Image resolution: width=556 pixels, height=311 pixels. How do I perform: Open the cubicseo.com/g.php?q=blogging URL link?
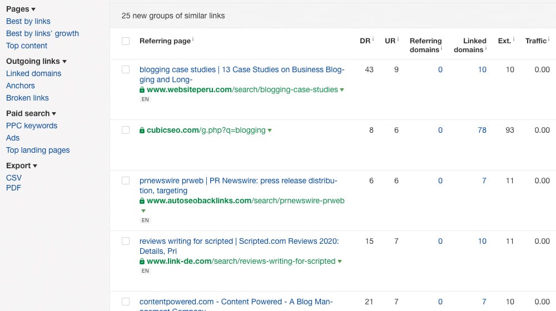[206, 130]
